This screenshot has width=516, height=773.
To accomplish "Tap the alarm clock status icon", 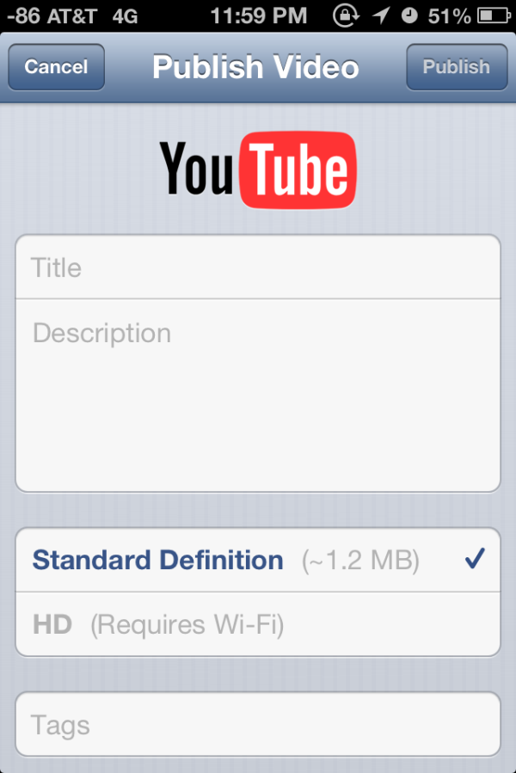I will click(409, 15).
